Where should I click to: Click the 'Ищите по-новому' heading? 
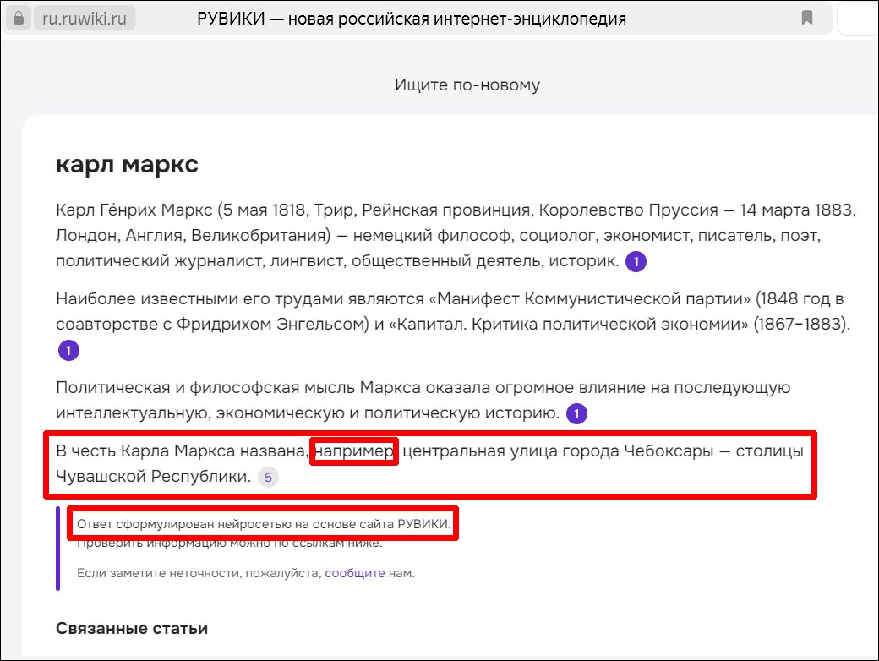pos(467,85)
